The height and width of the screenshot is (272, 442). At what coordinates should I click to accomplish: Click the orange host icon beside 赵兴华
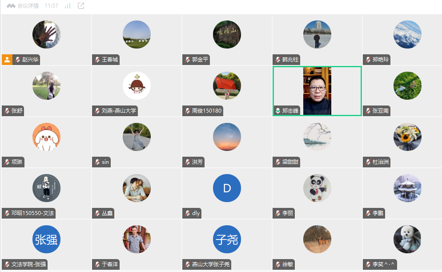coord(7,60)
